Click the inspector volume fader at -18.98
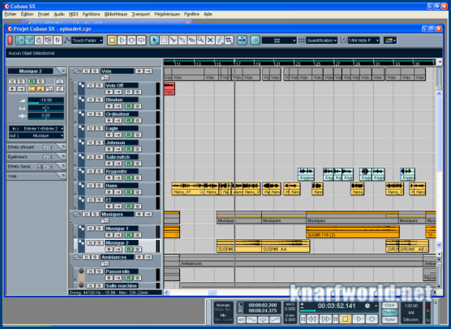451x329 pixels. click(x=45, y=100)
